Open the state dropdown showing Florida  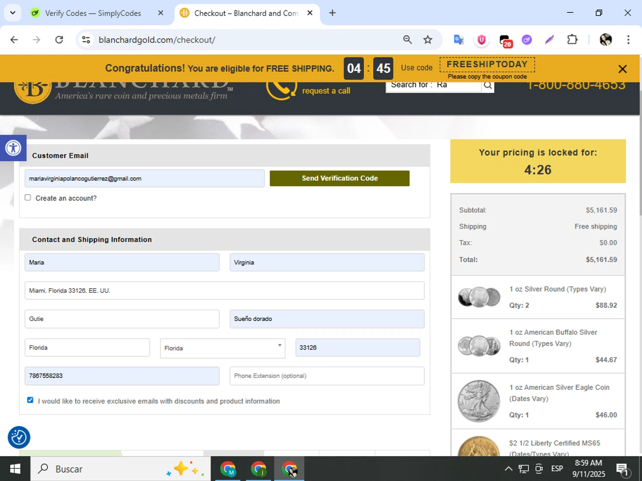pyautogui.click(x=223, y=348)
